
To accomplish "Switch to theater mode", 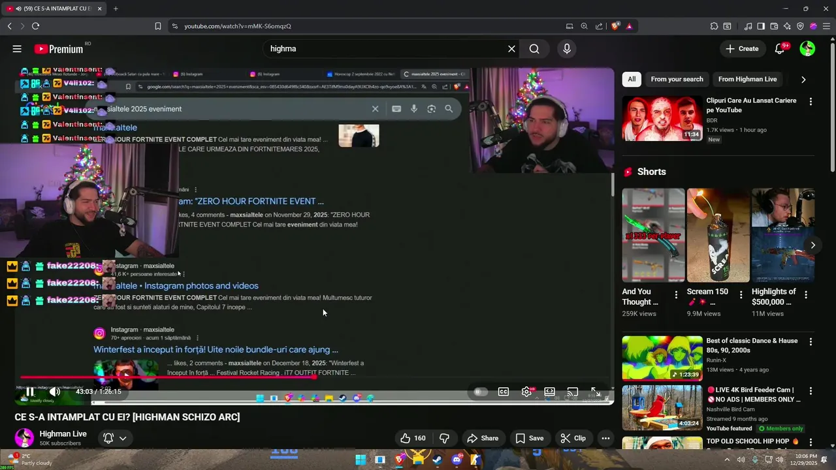I will [x=550, y=392].
